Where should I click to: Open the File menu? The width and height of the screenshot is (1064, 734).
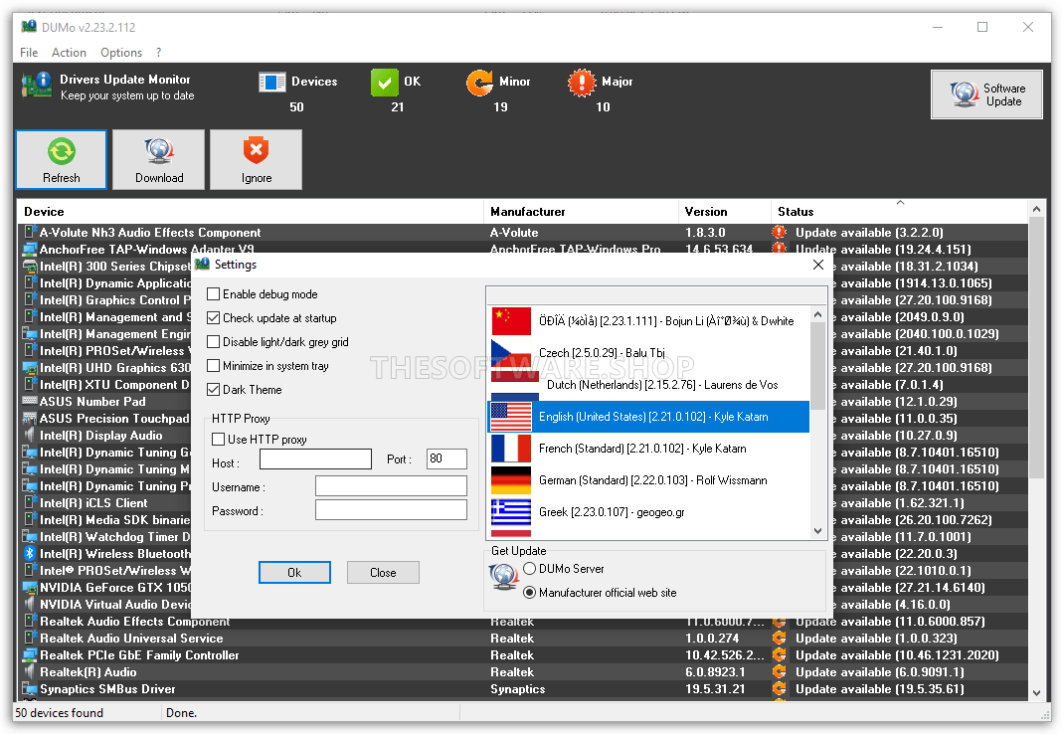click(29, 53)
